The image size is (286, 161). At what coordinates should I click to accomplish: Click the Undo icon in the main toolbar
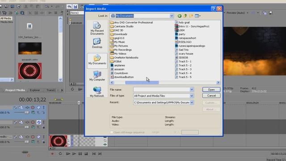coord(47,6)
